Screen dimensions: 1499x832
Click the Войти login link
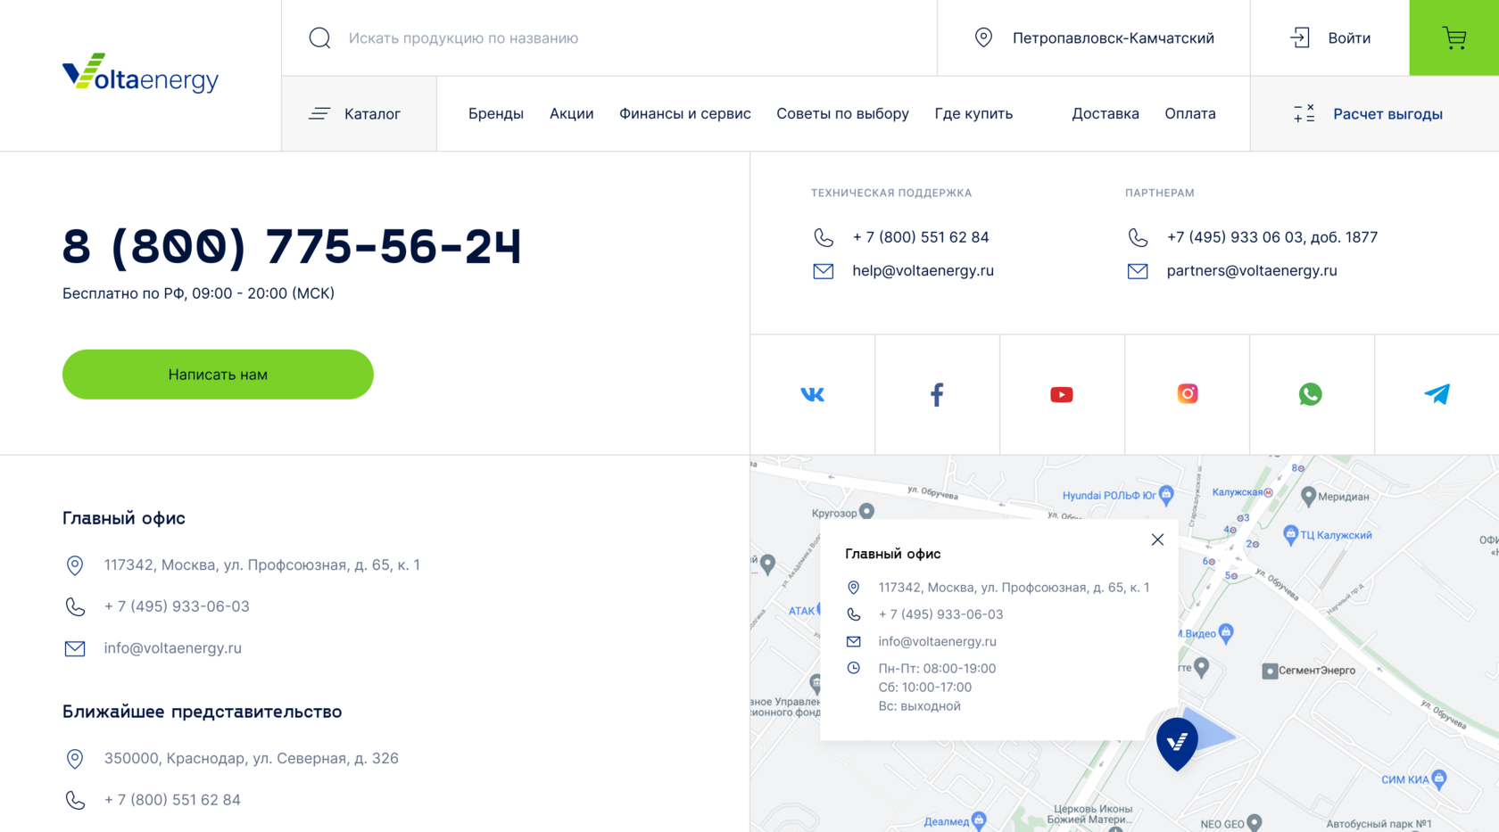pos(1349,38)
